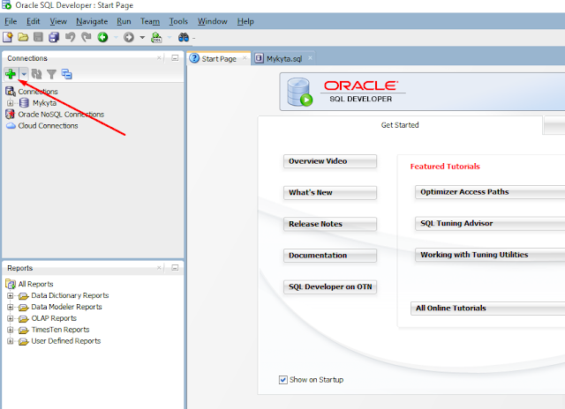
Task: Toggle the Show on Startup checkbox
Action: point(283,380)
